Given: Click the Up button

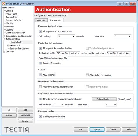Looking at the screenshot, I should [x=9, y=110].
